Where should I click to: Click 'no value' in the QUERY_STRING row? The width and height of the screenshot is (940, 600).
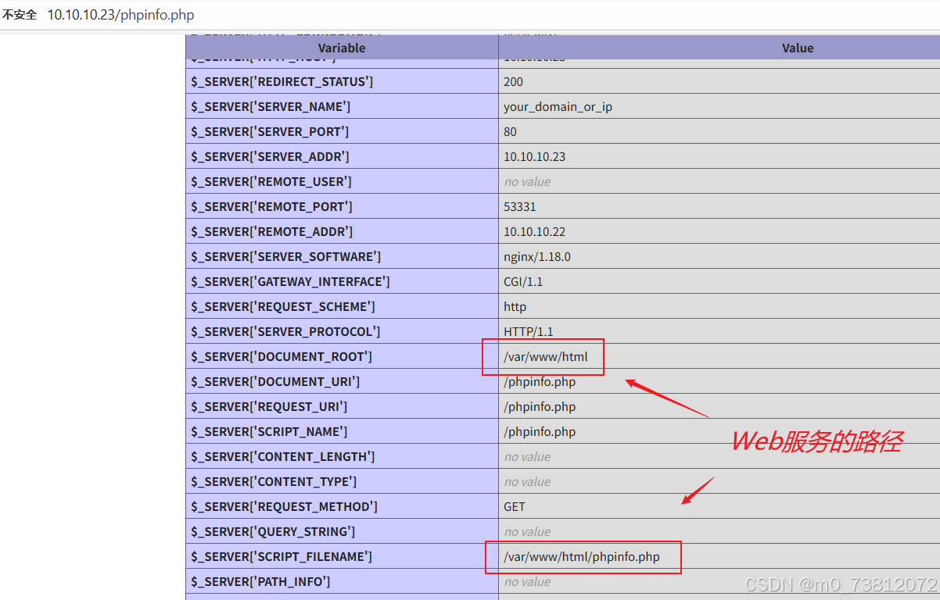click(527, 531)
